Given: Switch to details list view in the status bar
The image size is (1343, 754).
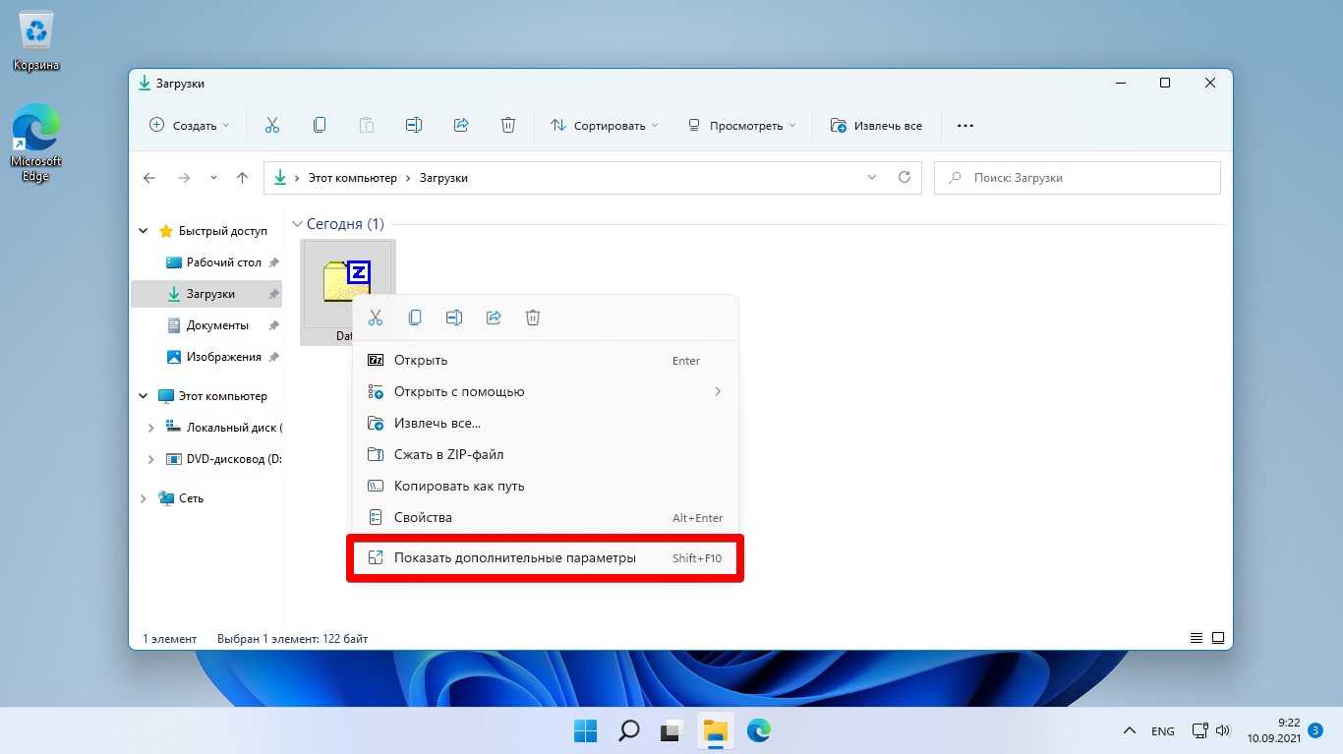Looking at the screenshot, I should 1196,638.
